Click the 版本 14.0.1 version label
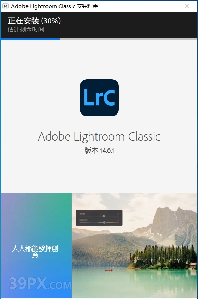This screenshot has width=198, height=299. point(99,151)
